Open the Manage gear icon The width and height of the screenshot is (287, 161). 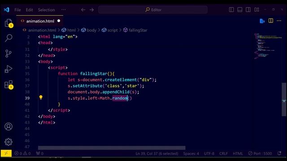pos(9,142)
